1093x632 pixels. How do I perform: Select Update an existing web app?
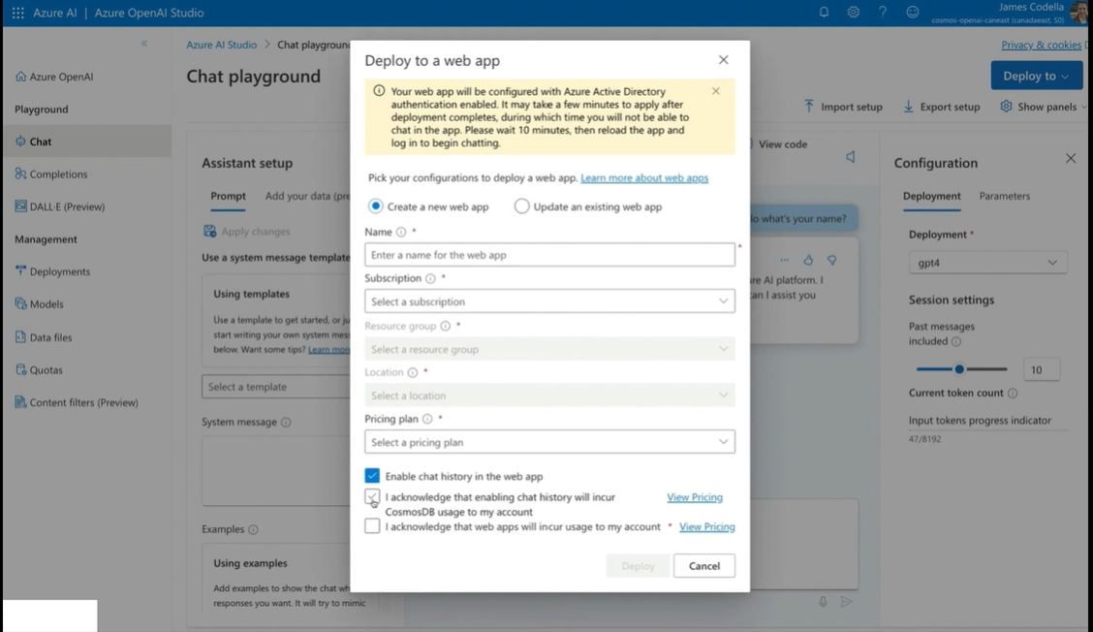522,206
